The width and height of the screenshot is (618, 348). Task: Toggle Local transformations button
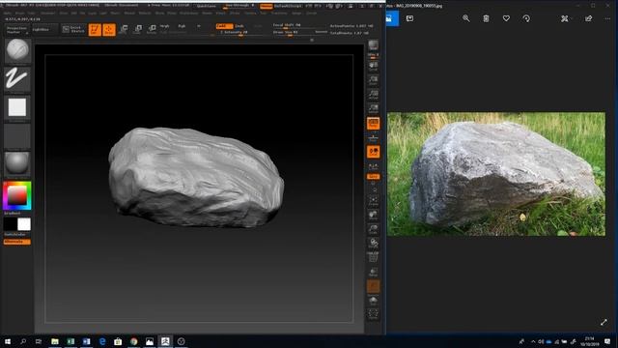coord(373,152)
